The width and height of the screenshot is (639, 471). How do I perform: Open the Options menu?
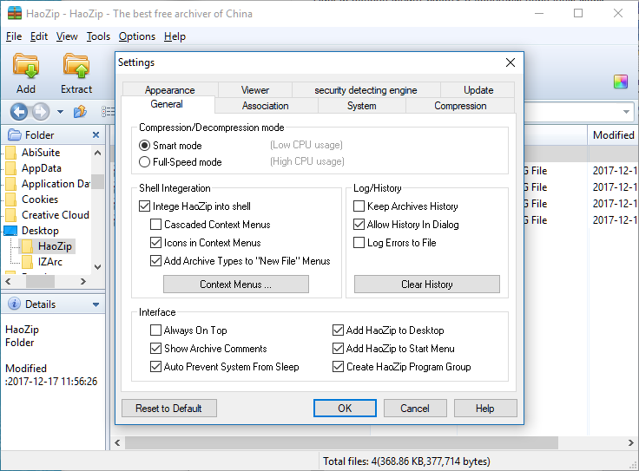(137, 36)
